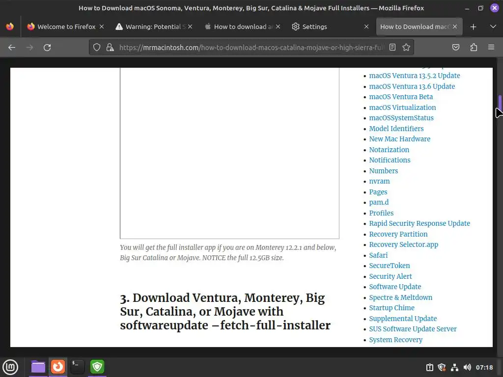503x377 pixels.
Task: Switch to How to download tab with Apple icon
Action: coord(242,27)
